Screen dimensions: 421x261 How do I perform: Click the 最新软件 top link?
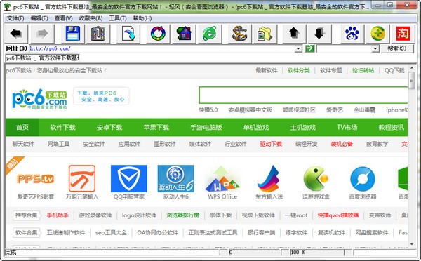pos(267,71)
